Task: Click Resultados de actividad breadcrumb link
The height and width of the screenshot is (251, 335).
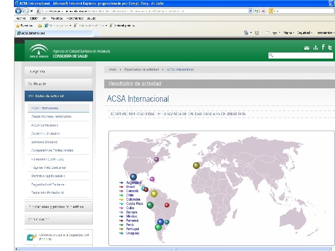Action: point(141,70)
